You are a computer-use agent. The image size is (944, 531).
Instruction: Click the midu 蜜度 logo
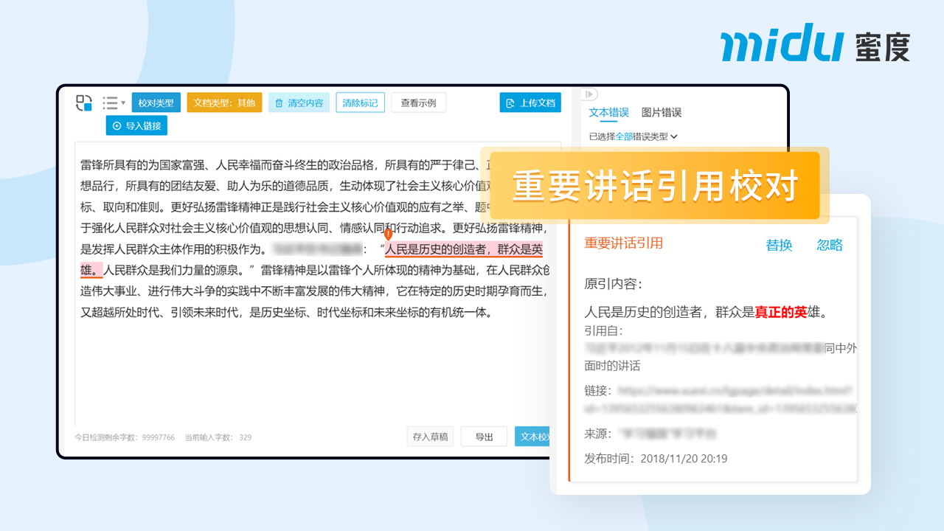coord(815,43)
